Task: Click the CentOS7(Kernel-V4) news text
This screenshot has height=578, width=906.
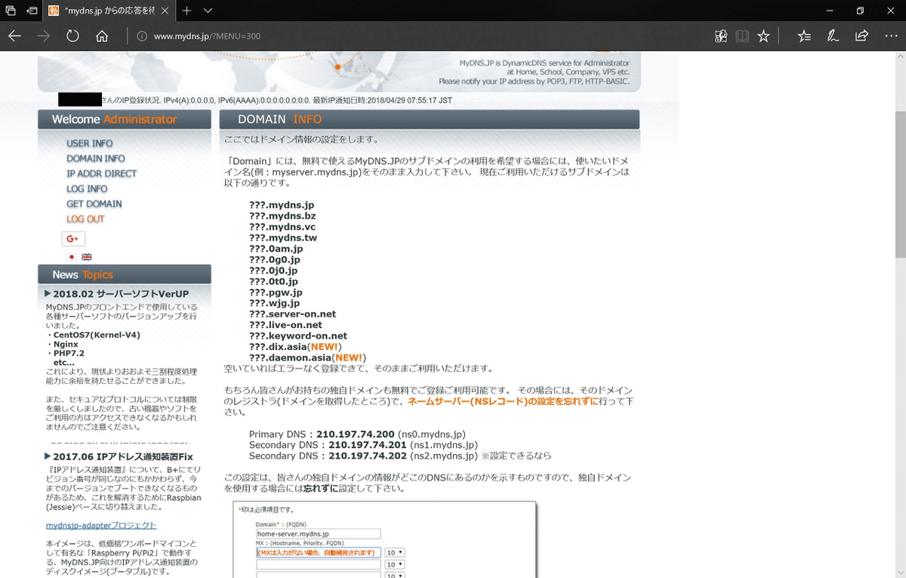Action: point(97,335)
